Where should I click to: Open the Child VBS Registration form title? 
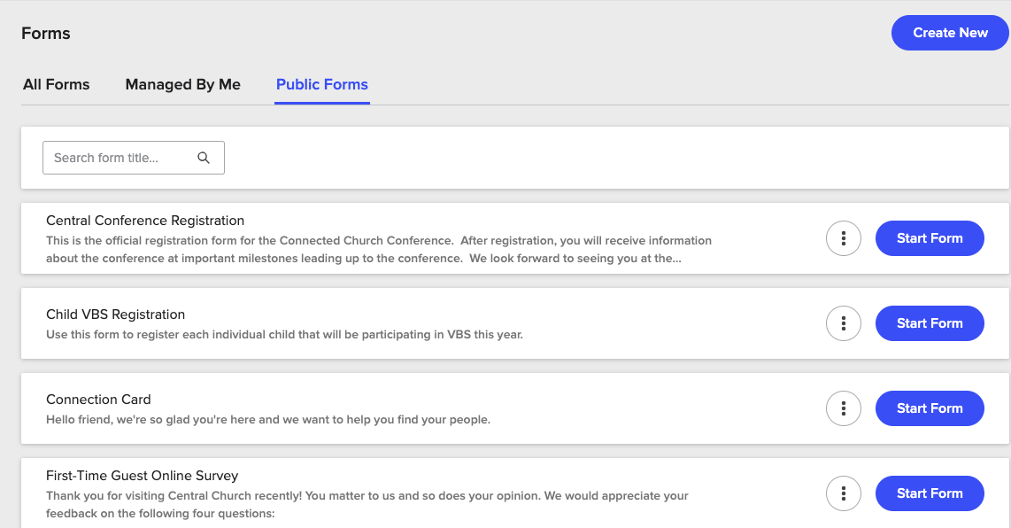click(115, 314)
